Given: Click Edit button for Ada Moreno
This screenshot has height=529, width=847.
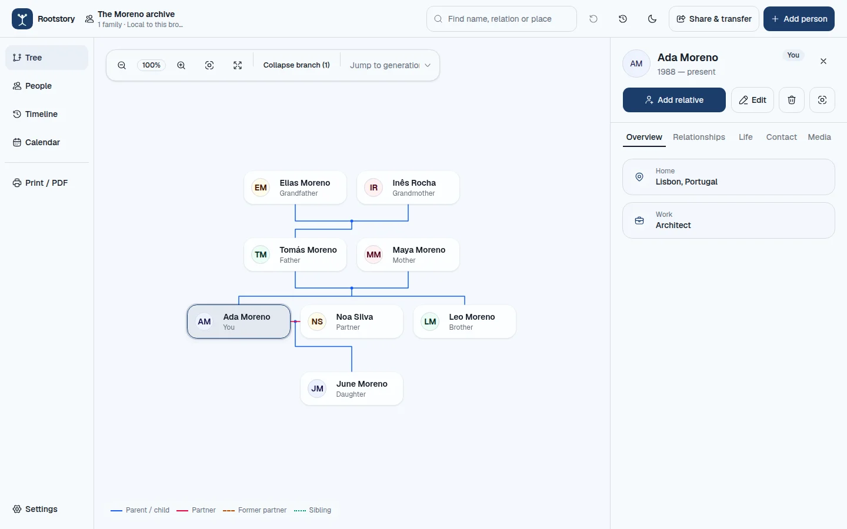Looking at the screenshot, I should 753,100.
